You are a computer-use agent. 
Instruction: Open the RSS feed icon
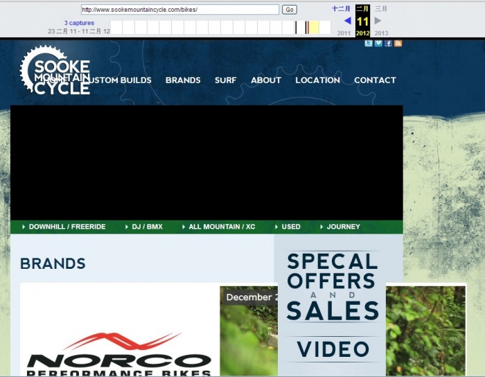point(398,43)
